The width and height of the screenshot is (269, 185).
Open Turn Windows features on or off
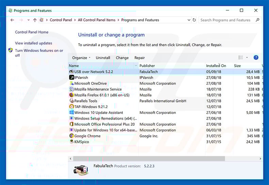[39, 53]
